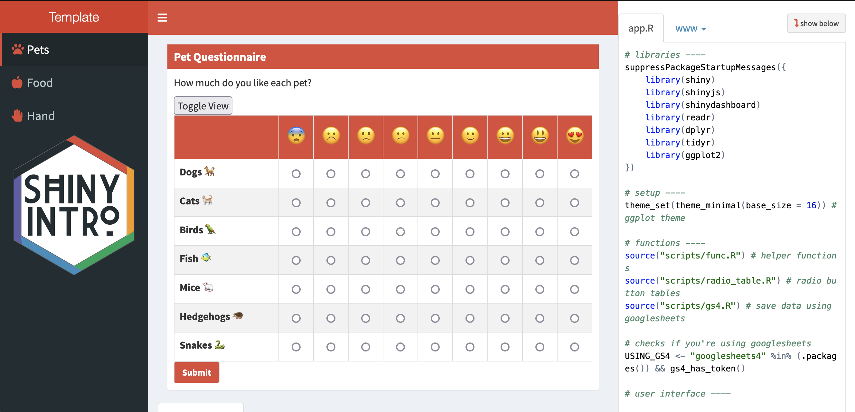Select fearful face rating for Snakes
The width and height of the screenshot is (855, 412).
point(296,347)
